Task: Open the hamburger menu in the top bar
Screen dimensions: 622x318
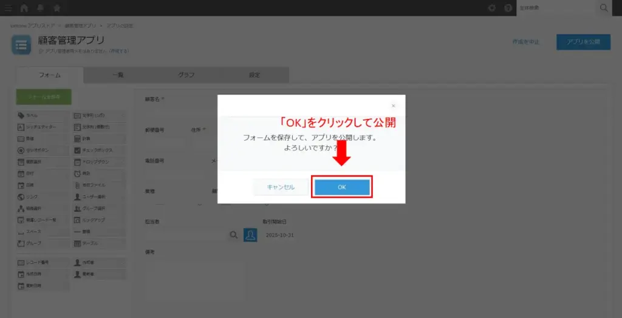Action: [8, 8]
